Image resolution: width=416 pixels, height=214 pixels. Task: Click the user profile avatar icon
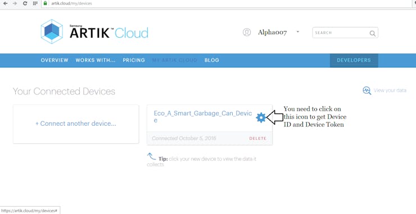[x=247, y=33]
